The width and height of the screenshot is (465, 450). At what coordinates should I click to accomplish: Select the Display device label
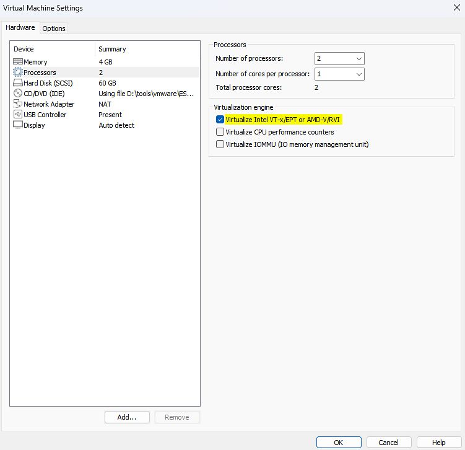pos(34,125)
